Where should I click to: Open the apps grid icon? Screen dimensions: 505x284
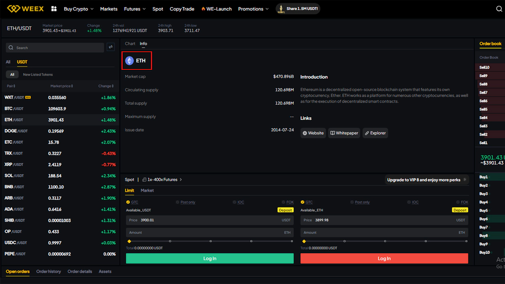tap(54, 9)
